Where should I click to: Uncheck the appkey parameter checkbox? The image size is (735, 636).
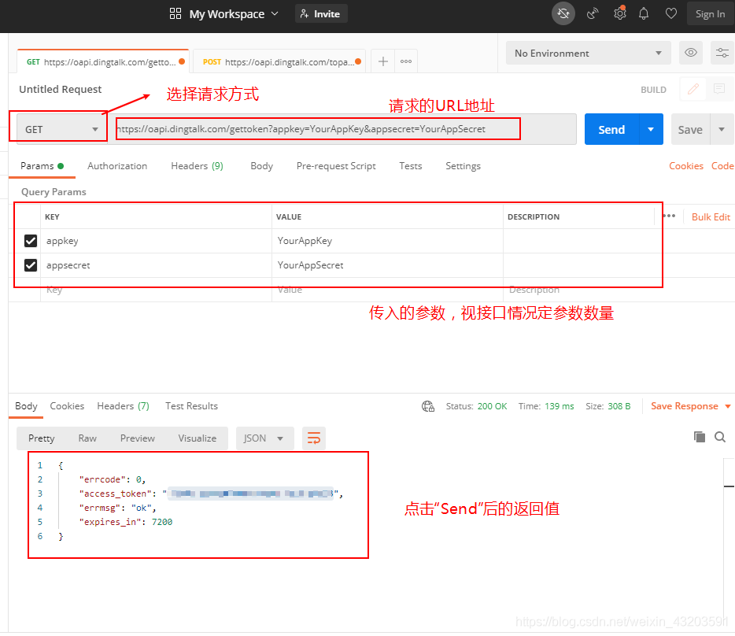[x=31, y=241]
